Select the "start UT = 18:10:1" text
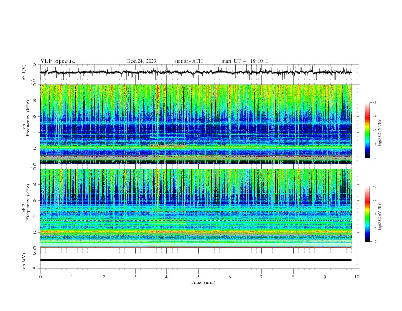Image resolution: width=402 pixels, height=311 pixels. [245, 61]
